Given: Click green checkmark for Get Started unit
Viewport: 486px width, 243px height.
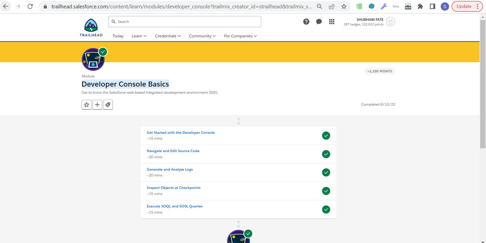Looking at the screenshot, I should click(326, 136).
